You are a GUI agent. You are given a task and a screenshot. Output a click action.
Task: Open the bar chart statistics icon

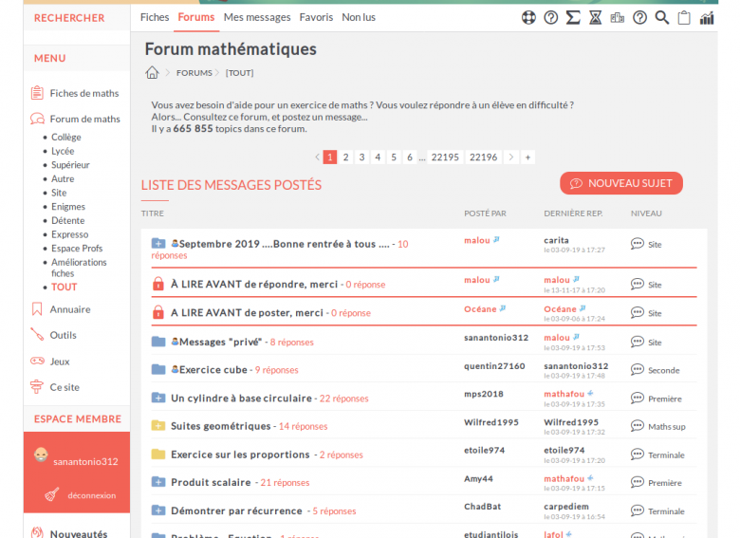click(707, 17)
